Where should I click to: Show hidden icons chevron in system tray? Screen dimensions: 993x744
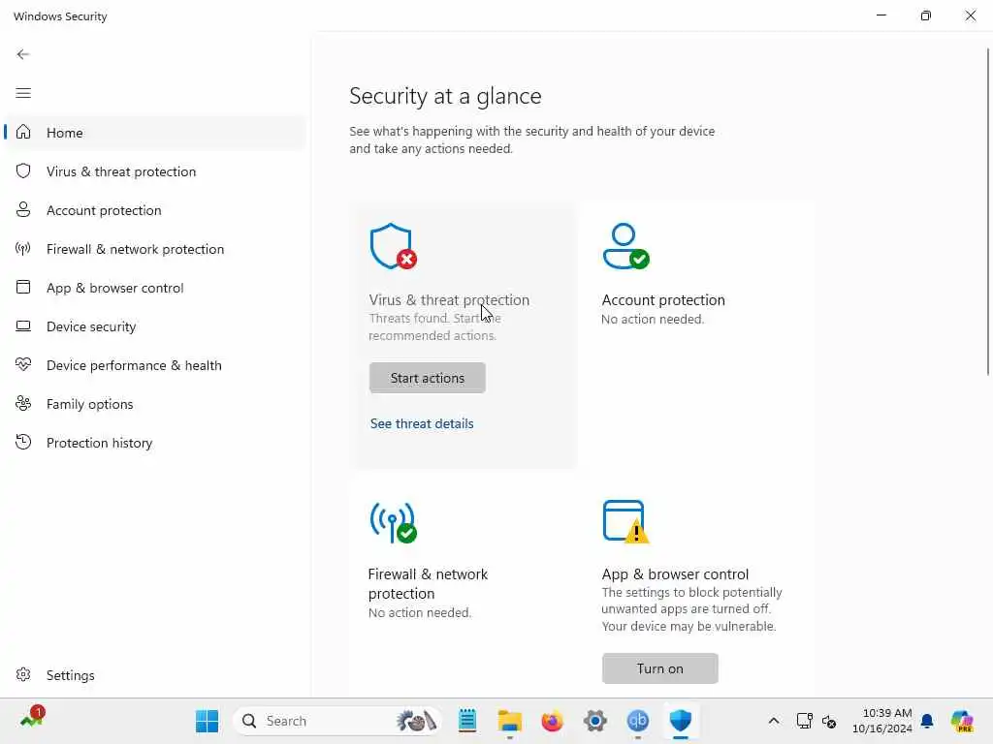773,721
